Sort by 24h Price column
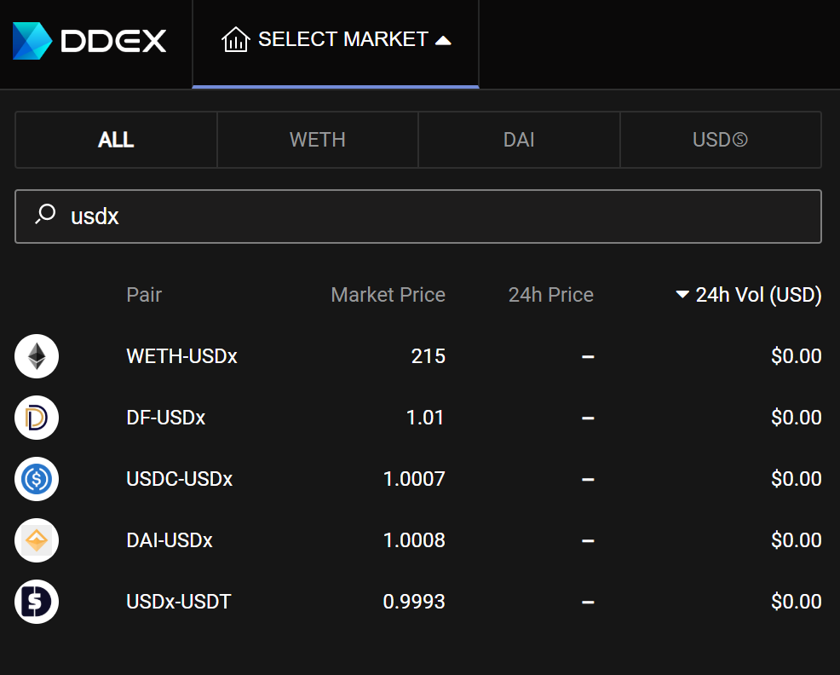Screen dimensions: 840x675 click(550, 294)
